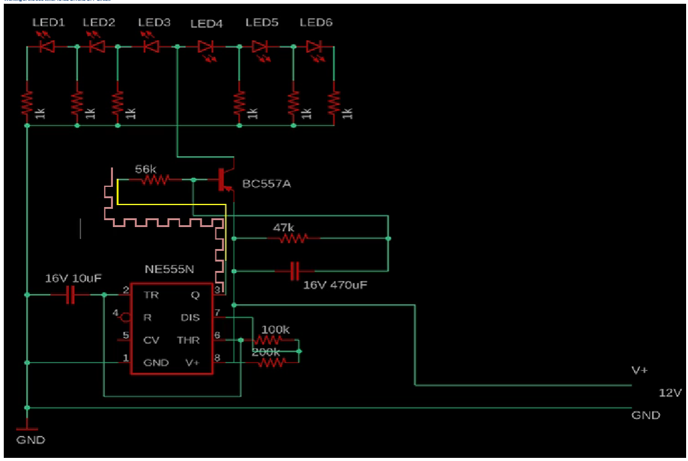Select the CV pin 5 on NE555N

pyautogui.click(x=126, y=340)
